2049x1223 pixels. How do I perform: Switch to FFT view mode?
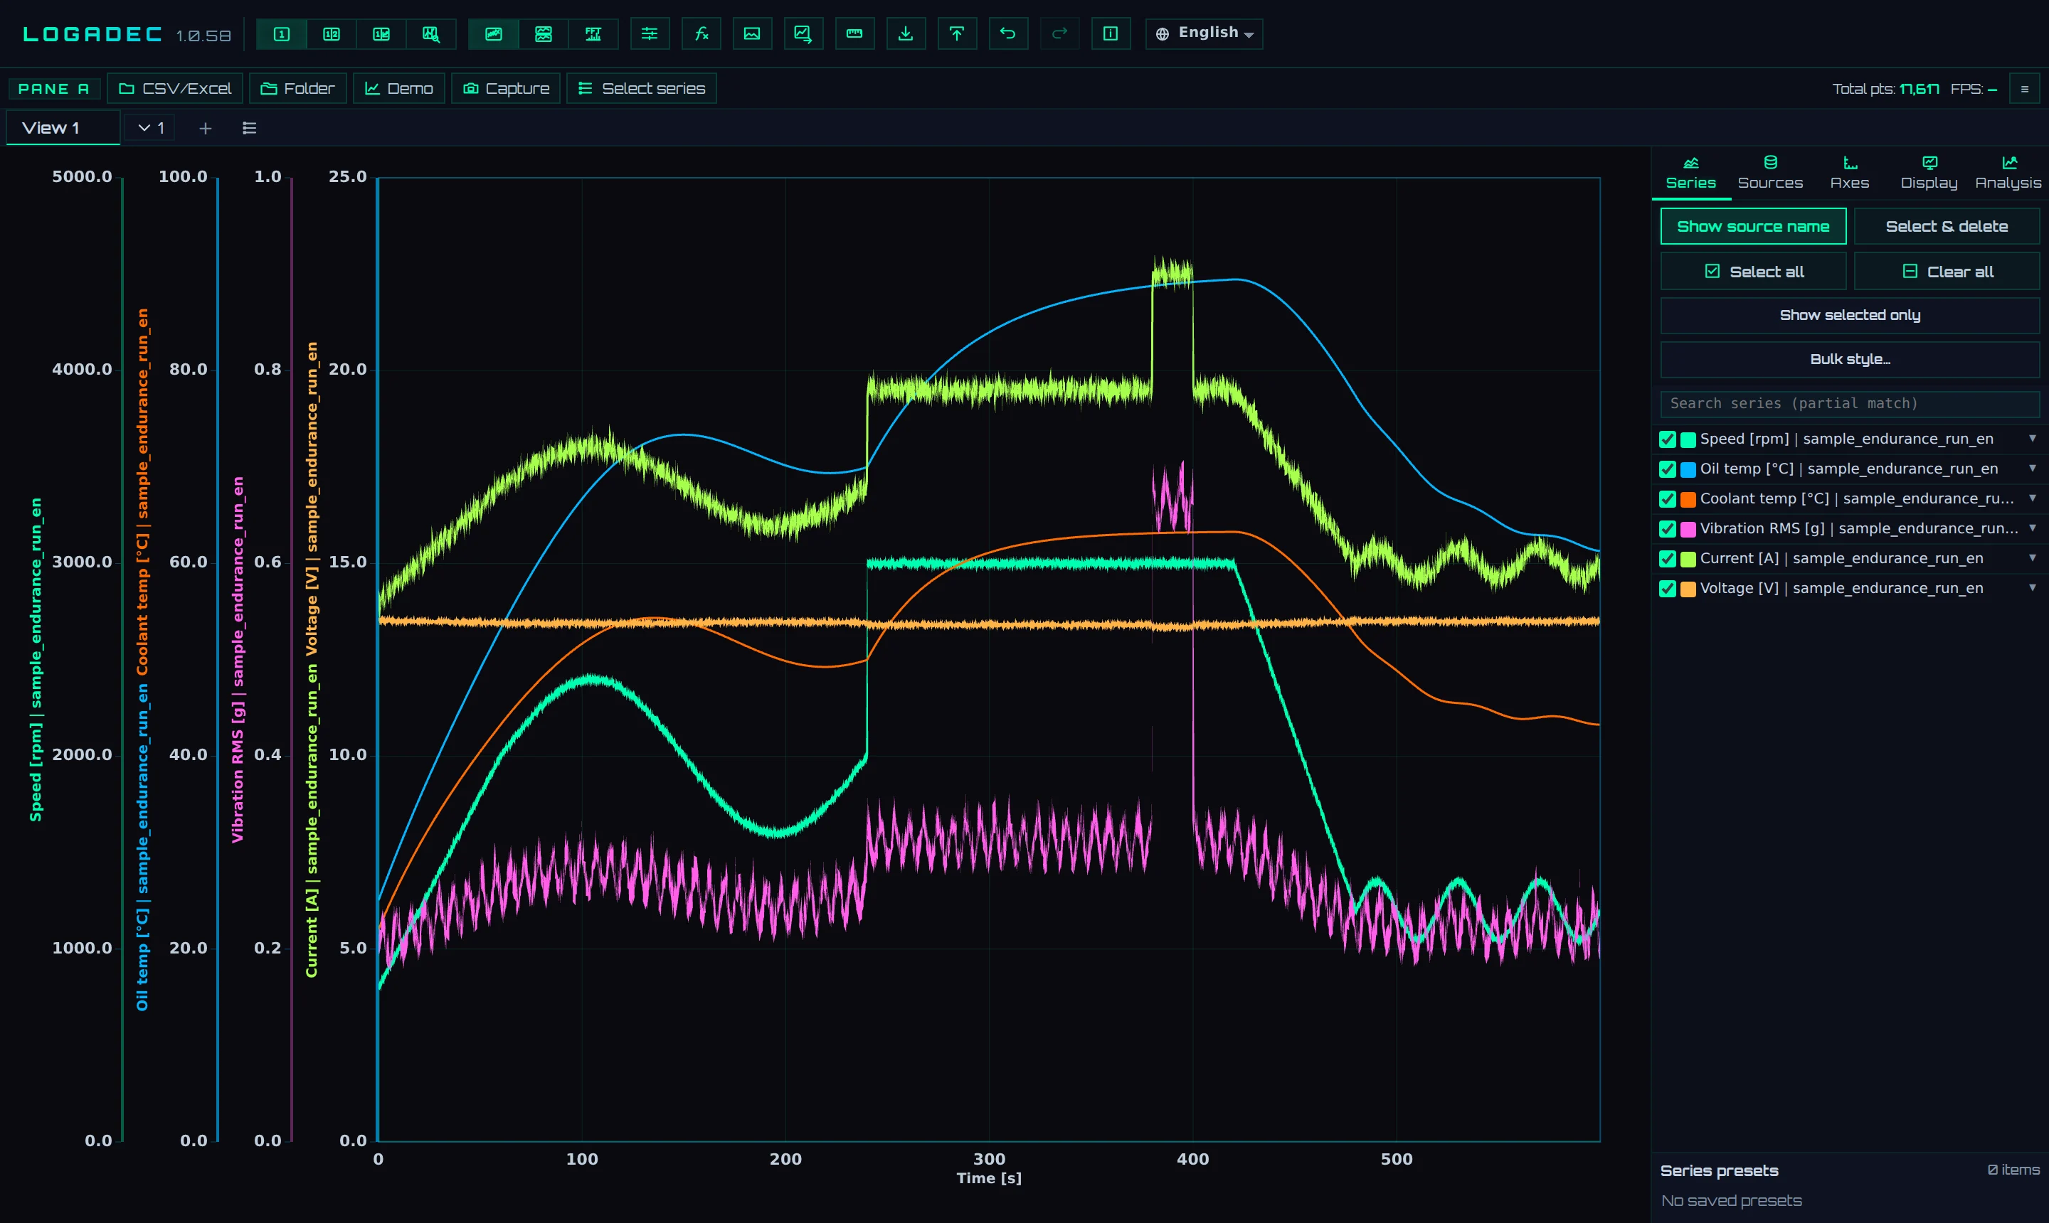pos(593,34)
